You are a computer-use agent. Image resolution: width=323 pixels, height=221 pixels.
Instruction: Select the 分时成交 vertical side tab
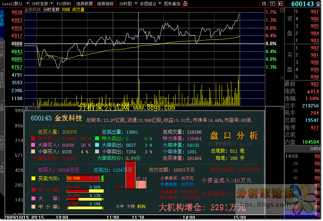[x=2, y=143]
